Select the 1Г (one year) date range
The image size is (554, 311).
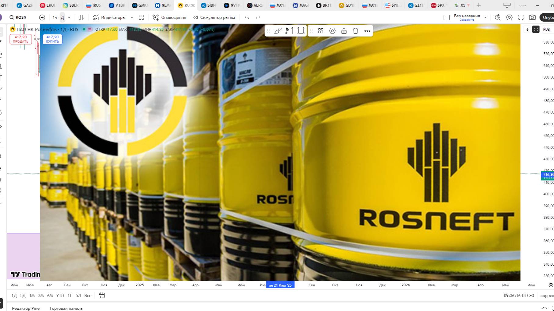tap(70, 295)
